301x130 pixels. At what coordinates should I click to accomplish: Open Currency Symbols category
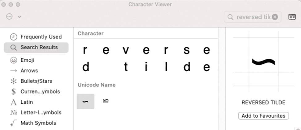click(x=40, y=92)
